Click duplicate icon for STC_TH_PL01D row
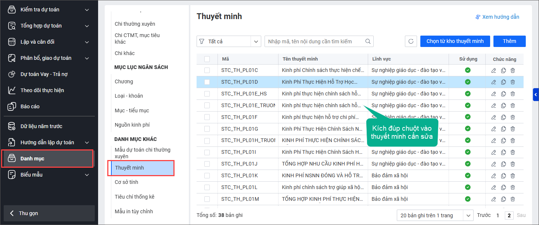The width and height of the screenshot is (539, 225). point(503,82)
